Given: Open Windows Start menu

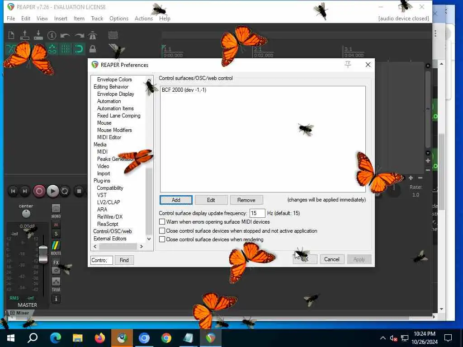Looking at the screenshot, I should 11,338.
